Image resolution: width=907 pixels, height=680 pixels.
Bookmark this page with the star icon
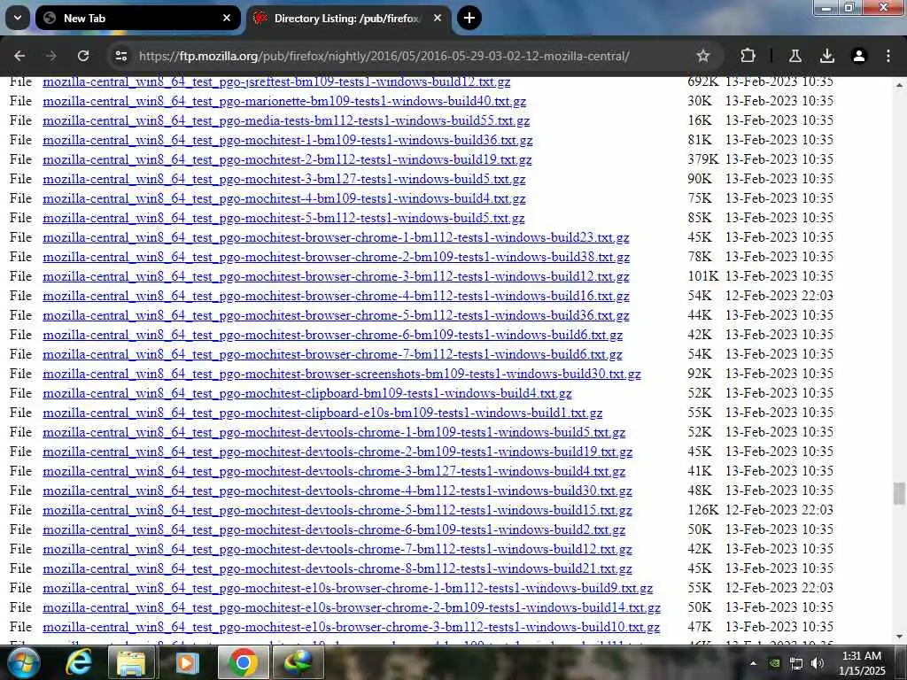tap(702, 56)
